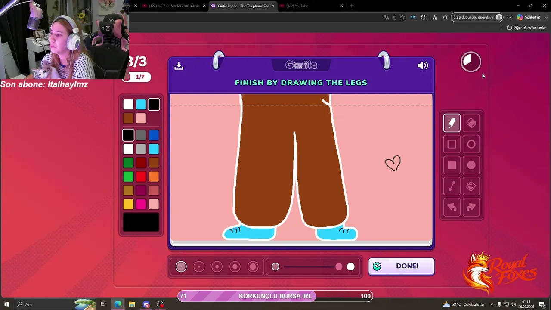Close the Gartic Phone tab
The width and height of the screenshot is (551, 310).
[272, 6]
